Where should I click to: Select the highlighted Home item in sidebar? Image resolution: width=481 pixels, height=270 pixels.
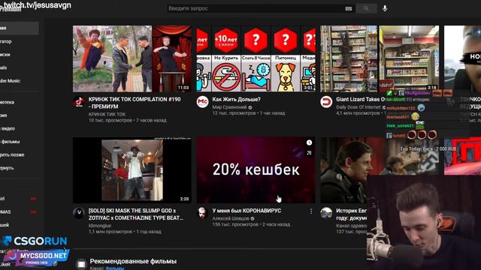pos(19,28)
